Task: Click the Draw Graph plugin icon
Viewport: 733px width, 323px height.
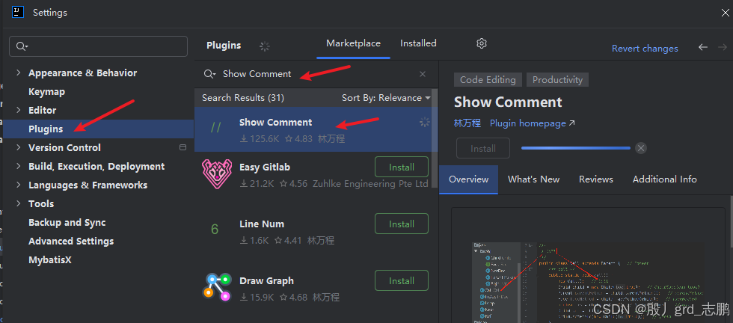Action: (x=217, y=286)
